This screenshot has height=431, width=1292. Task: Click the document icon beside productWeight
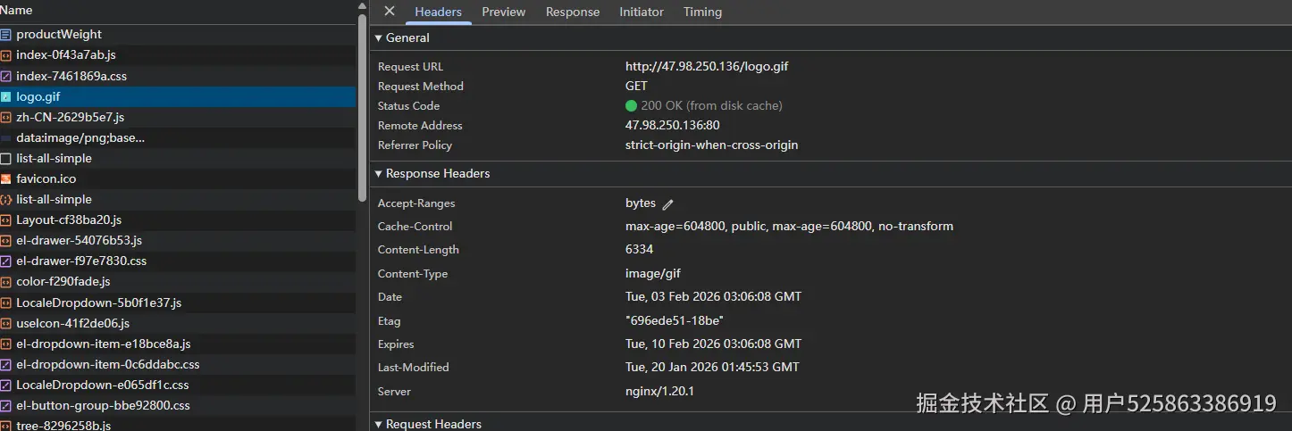point(6,35)
